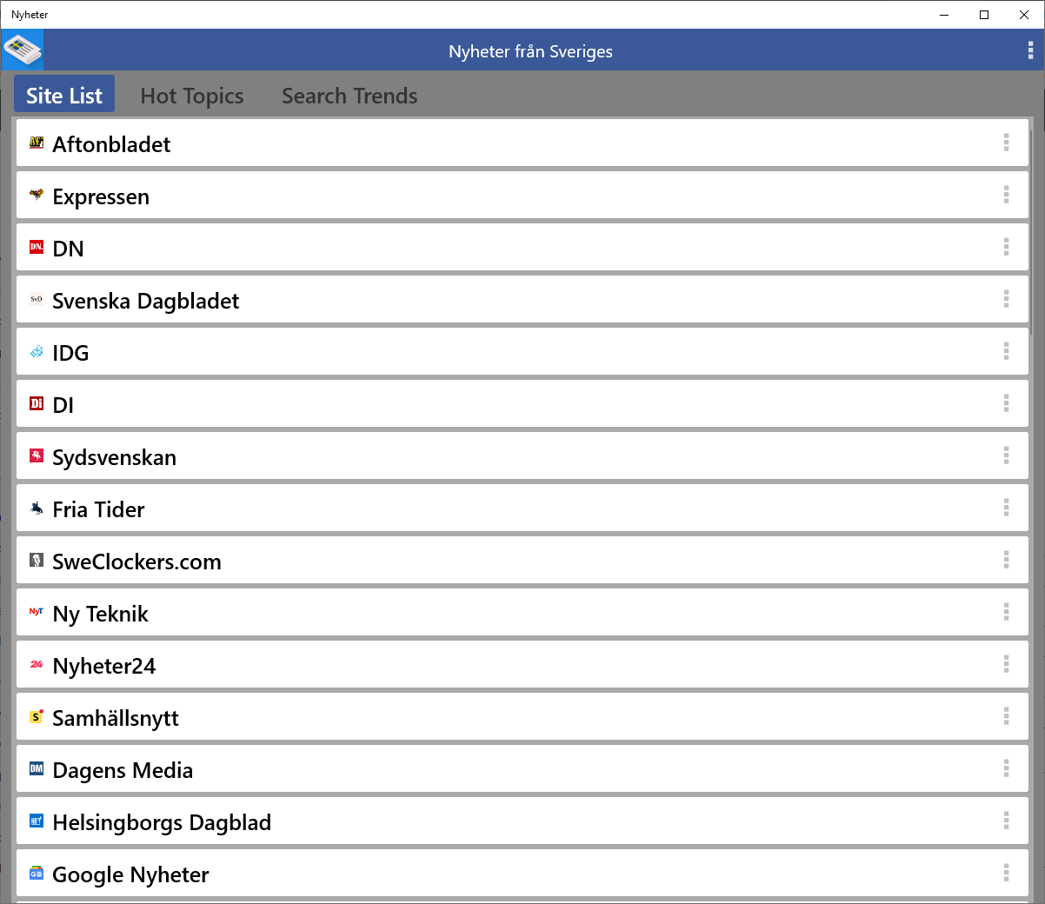This screenshot has height=904, width=1045.
Task: Open more options for IDG
Action: pyautogui.click(x=1006, y=351)
